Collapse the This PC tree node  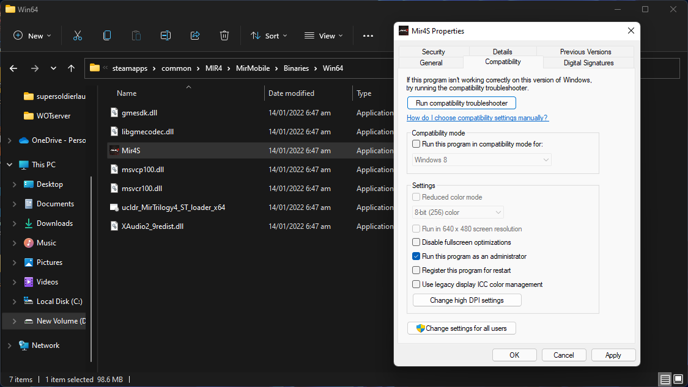click(10, 165)
